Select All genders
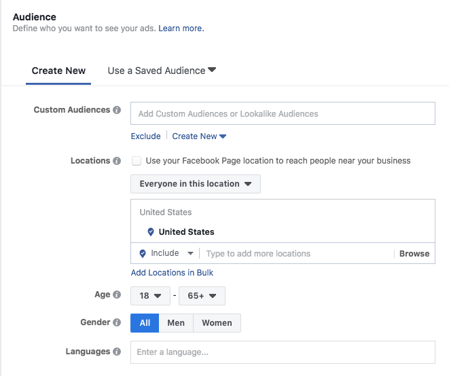This screenshot has height=376, width=449. (145, 323)
